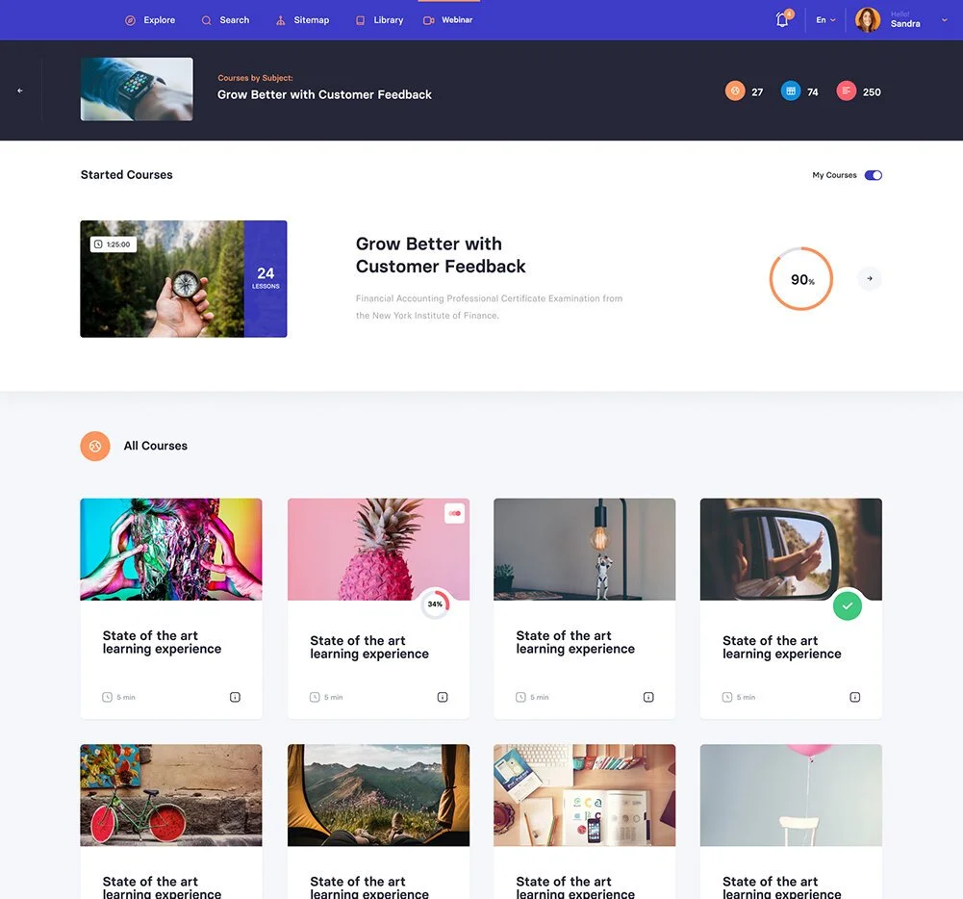This screenshot has height=899, width=963.
Task: Click the Grow Better with Customer Feedback heading
Action: [x=441, y=255]
